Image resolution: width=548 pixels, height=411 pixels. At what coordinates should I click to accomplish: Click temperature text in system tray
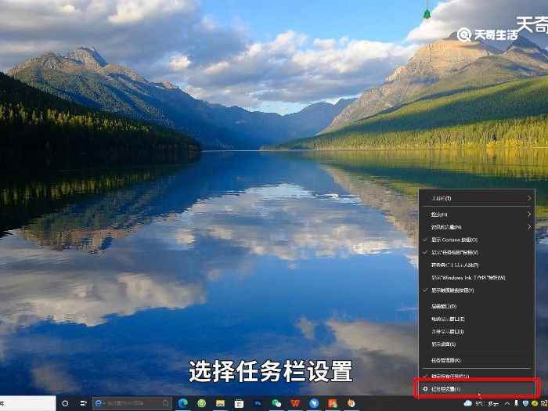(479, 404)
